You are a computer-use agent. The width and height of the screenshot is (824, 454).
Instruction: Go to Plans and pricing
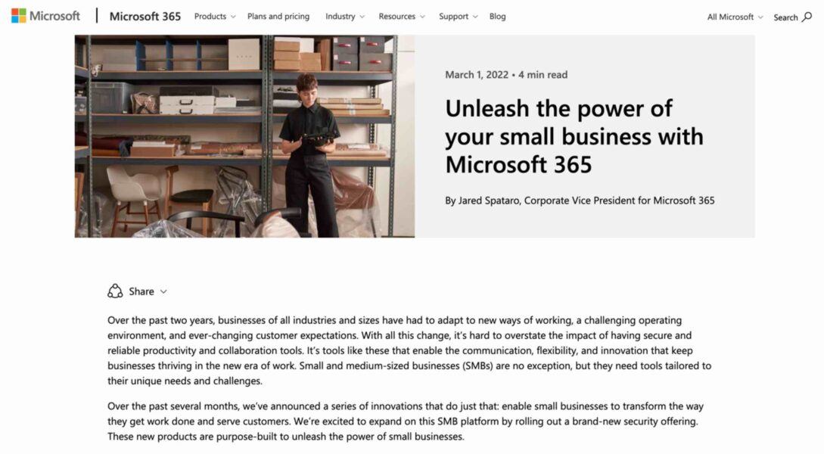coord(278,17)
